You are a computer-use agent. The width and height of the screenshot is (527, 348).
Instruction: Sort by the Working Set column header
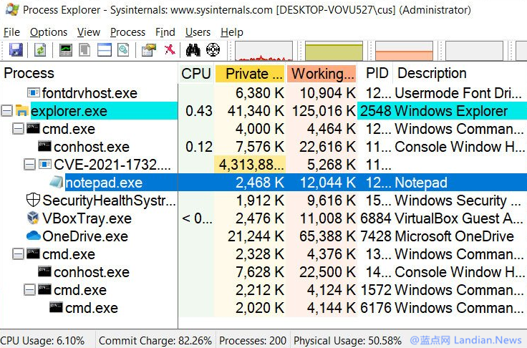coord(321,74)
